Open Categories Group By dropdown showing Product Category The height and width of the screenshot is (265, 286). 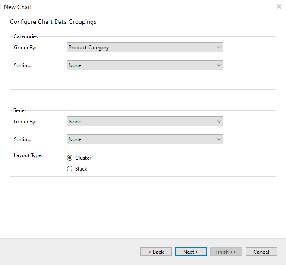click(145, 48)
